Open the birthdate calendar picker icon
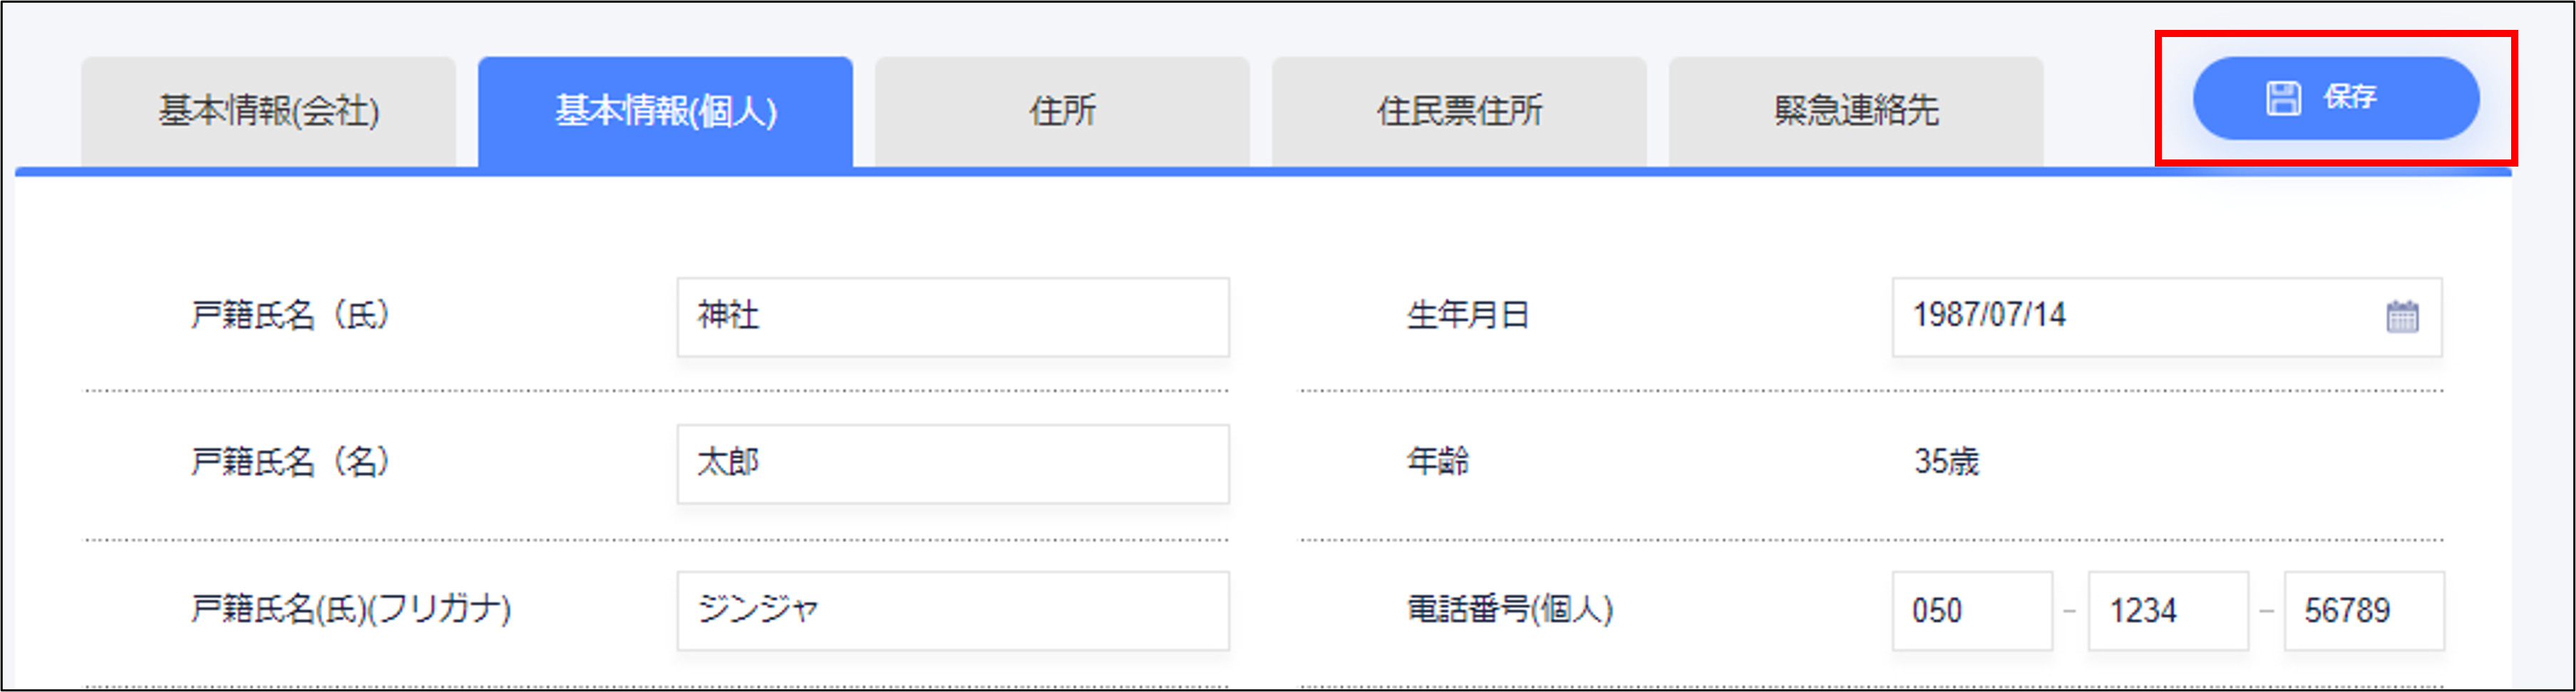This screenshot has height=692, width=2576. (2402, 317)
